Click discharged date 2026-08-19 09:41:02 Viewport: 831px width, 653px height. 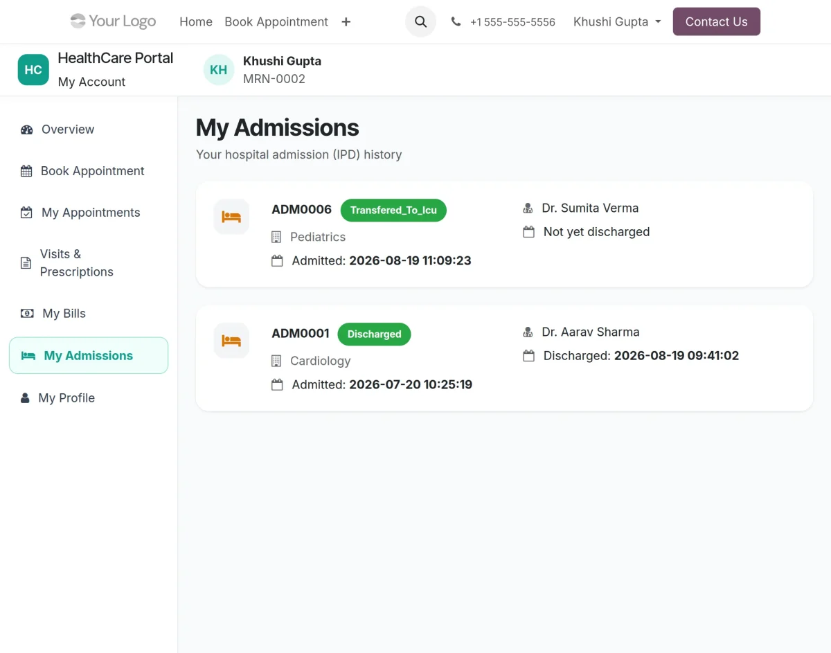[x=677, y=356]
